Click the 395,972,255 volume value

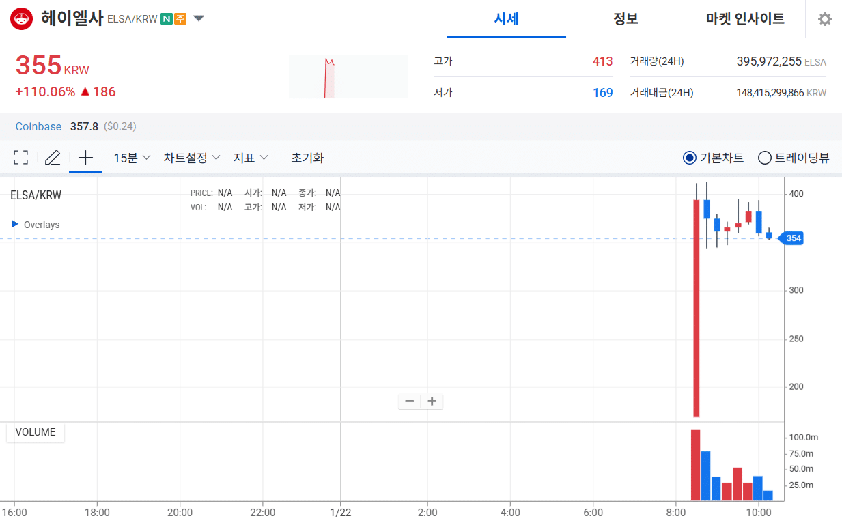769,61
